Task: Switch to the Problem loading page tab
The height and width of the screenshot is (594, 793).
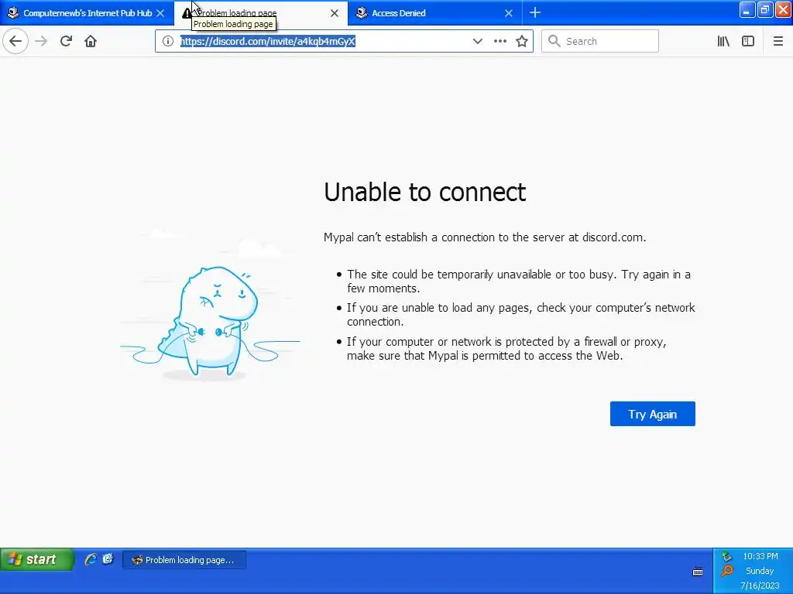Action: [x=260, y=13]
